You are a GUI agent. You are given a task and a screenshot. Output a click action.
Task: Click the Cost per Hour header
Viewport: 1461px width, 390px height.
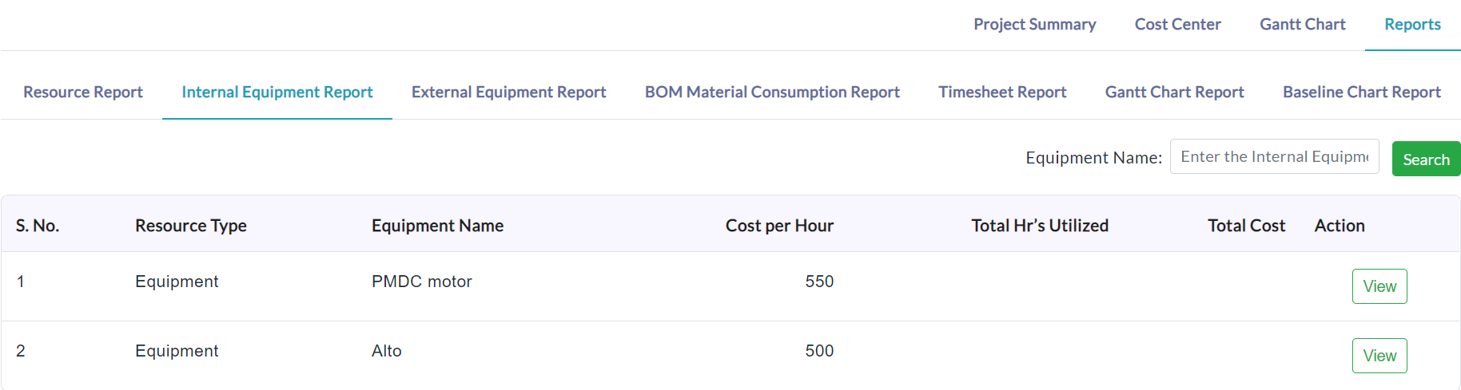(779, 226)
